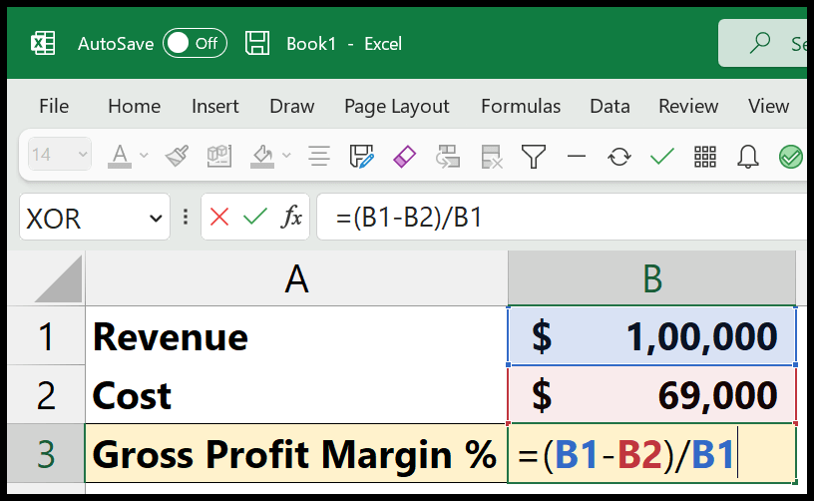Click the circular refresh arrows icon
The height and width of the screenshot is (501, 814).
click(x=619, y=157)
